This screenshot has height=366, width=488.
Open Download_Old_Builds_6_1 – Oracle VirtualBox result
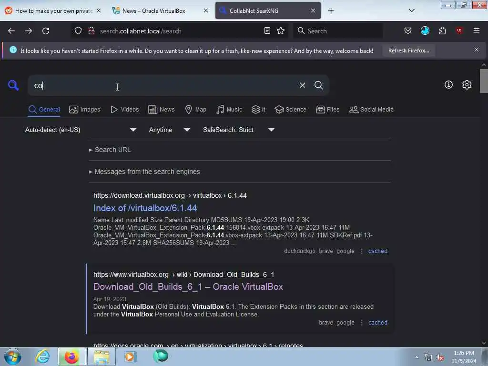(188, 286)
